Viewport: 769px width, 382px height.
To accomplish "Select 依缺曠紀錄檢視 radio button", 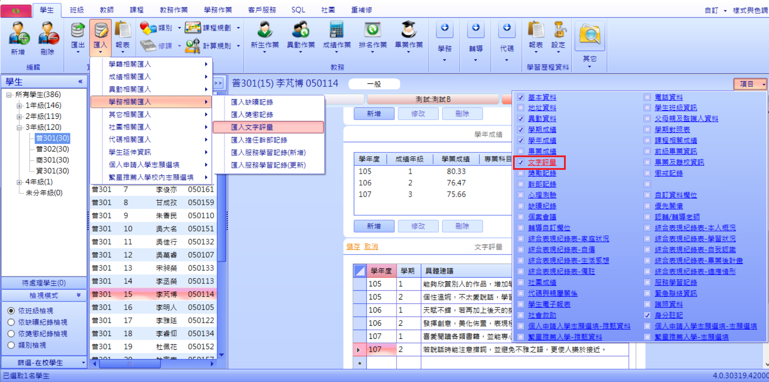I will click(x=11, y=322).
